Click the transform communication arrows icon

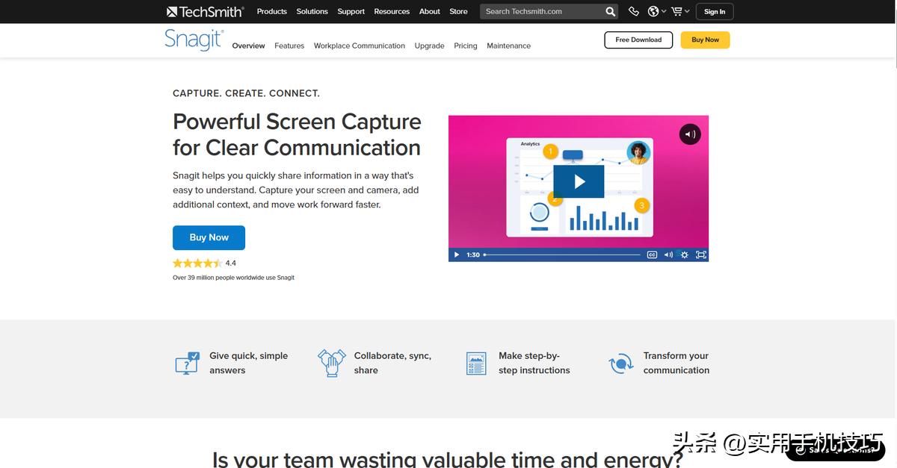point(620,364)
